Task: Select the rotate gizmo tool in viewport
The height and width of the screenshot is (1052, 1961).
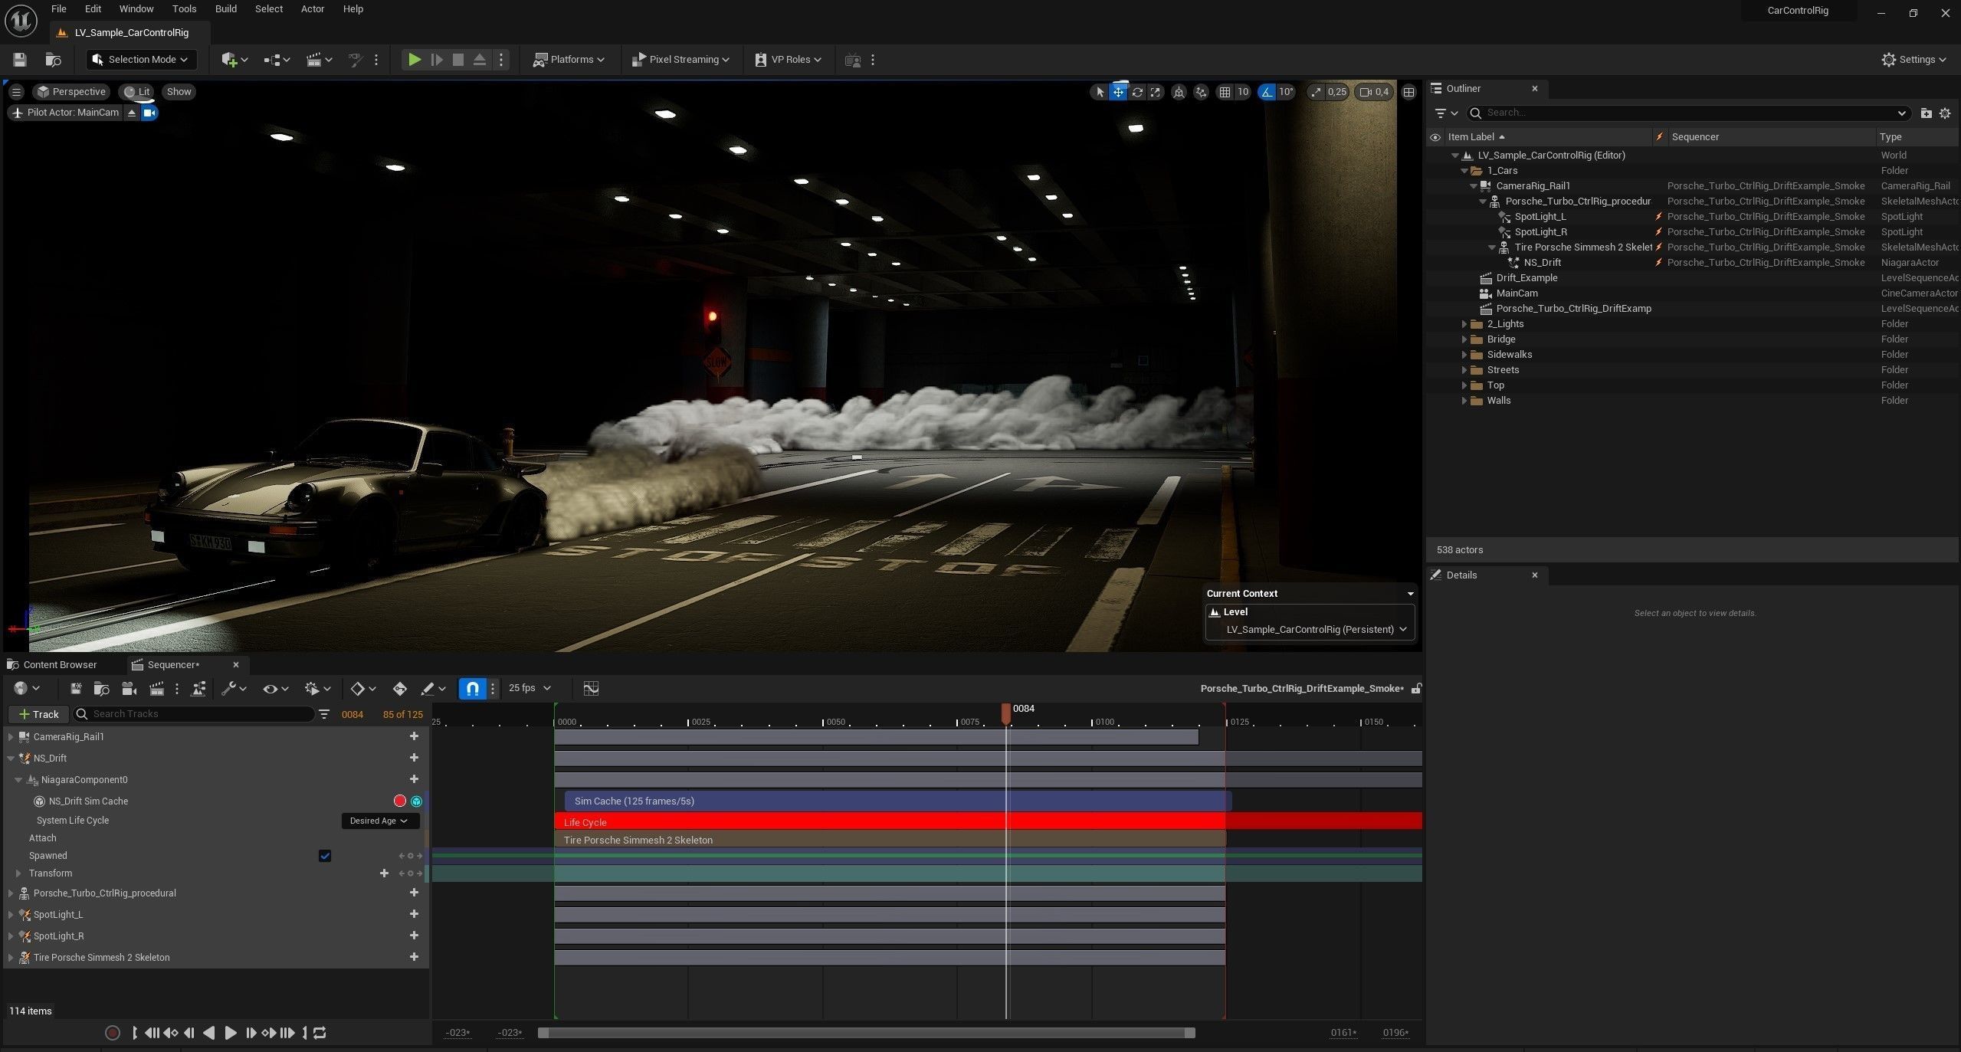Action: coord(1137,92)
